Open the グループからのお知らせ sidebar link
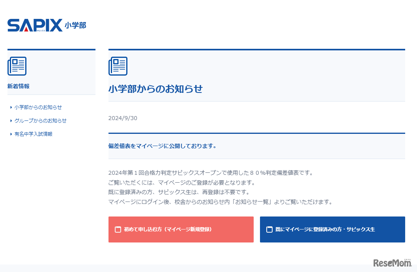This screenshot has width=417, height=272. [x=40, y=121]
